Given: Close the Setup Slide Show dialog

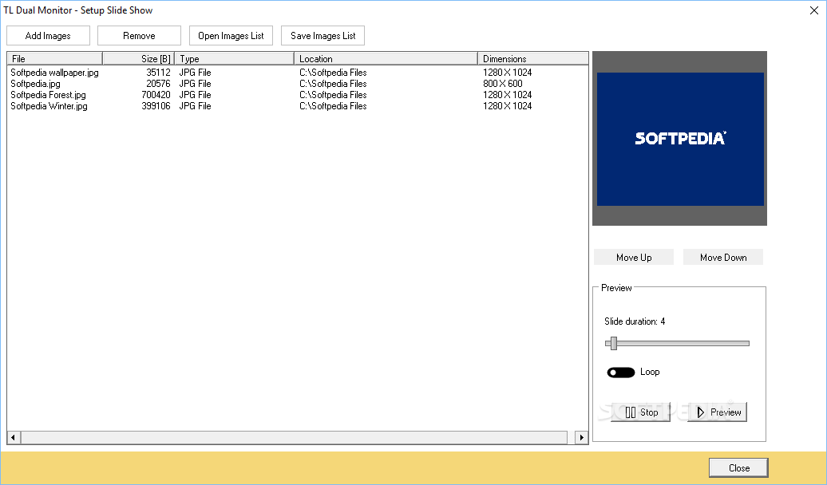Looking at the screenshot, I should coord(738,468).
